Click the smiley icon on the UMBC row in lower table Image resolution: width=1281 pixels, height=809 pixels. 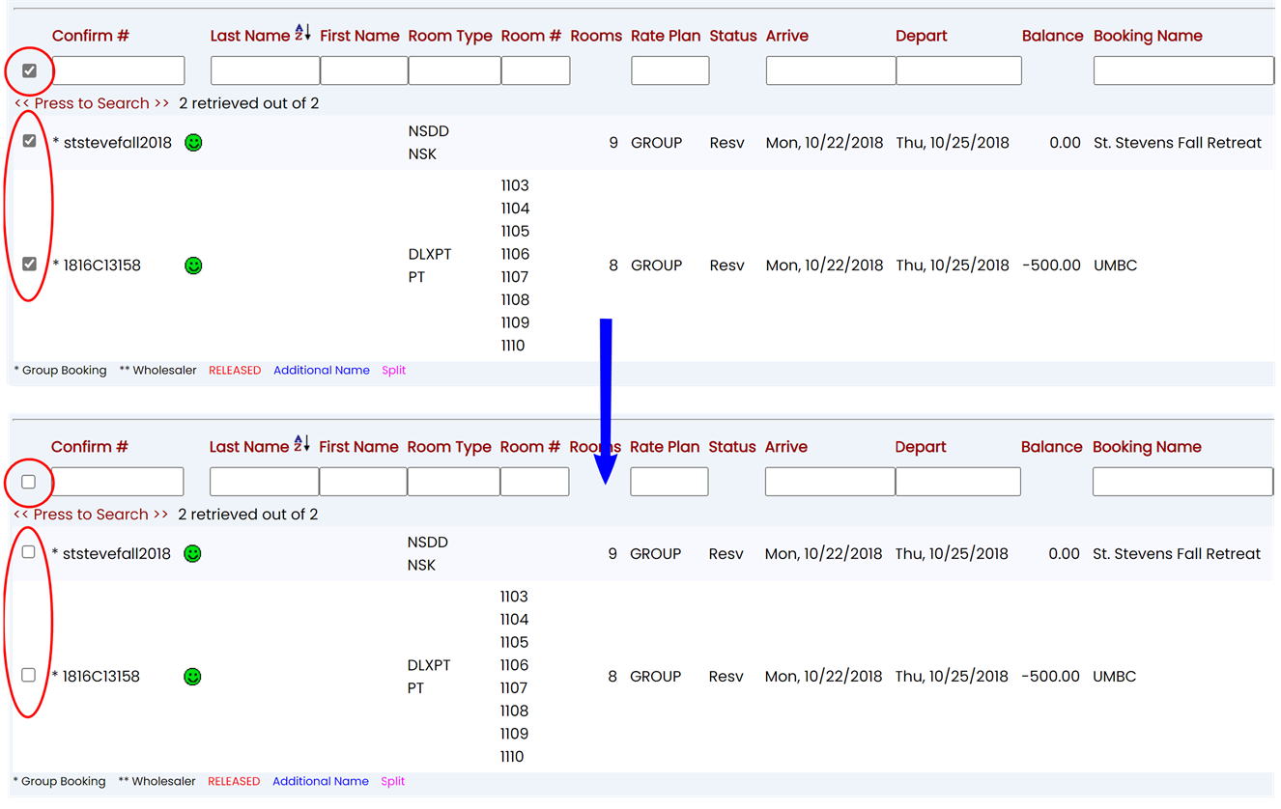click(x=191, y=677)
